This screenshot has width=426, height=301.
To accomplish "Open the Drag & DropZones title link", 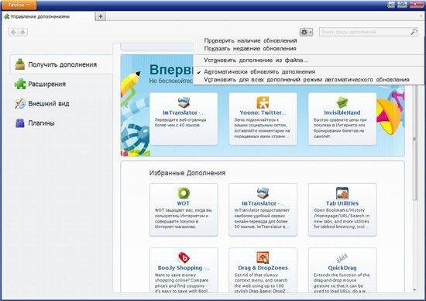I will (x=263, y=268).
